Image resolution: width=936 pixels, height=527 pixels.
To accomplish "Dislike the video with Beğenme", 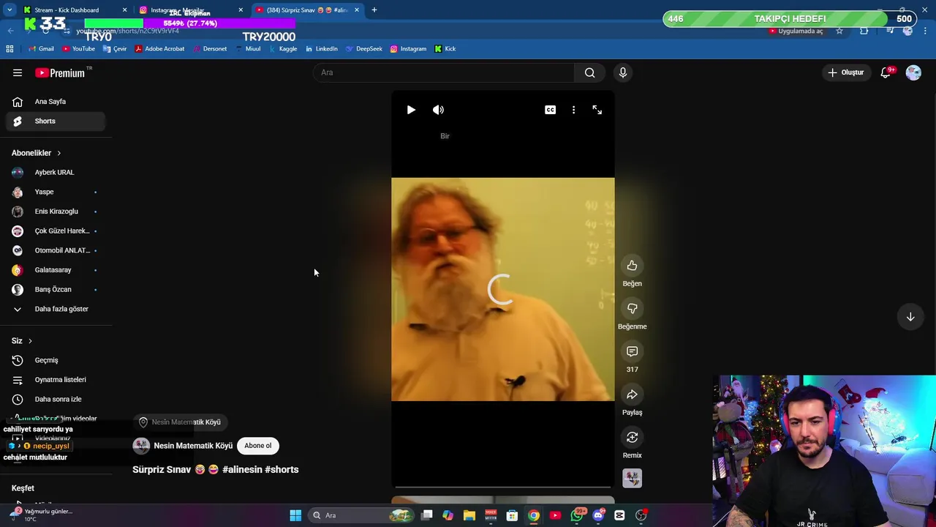I will (x=632, y=308).
